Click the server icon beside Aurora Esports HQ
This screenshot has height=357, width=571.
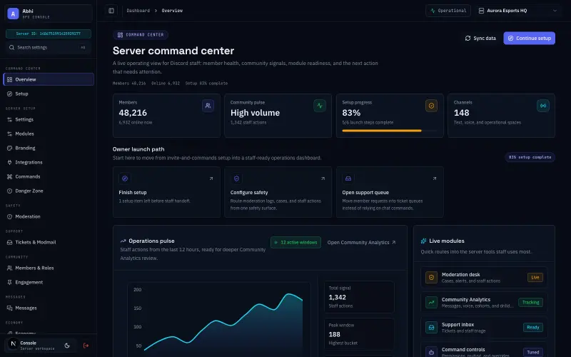[x=481, y=11]
